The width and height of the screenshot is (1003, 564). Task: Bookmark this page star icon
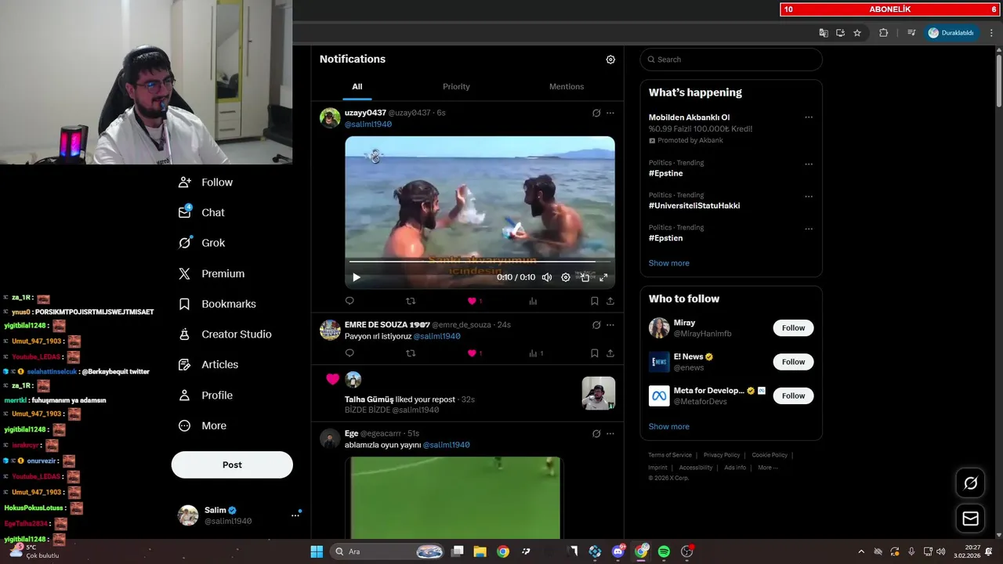857,33
